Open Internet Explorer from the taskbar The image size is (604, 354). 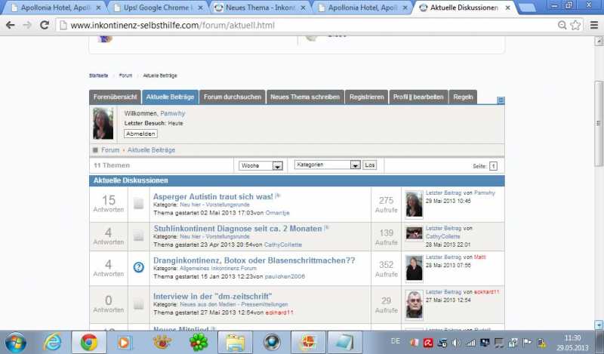coord(52,342)
